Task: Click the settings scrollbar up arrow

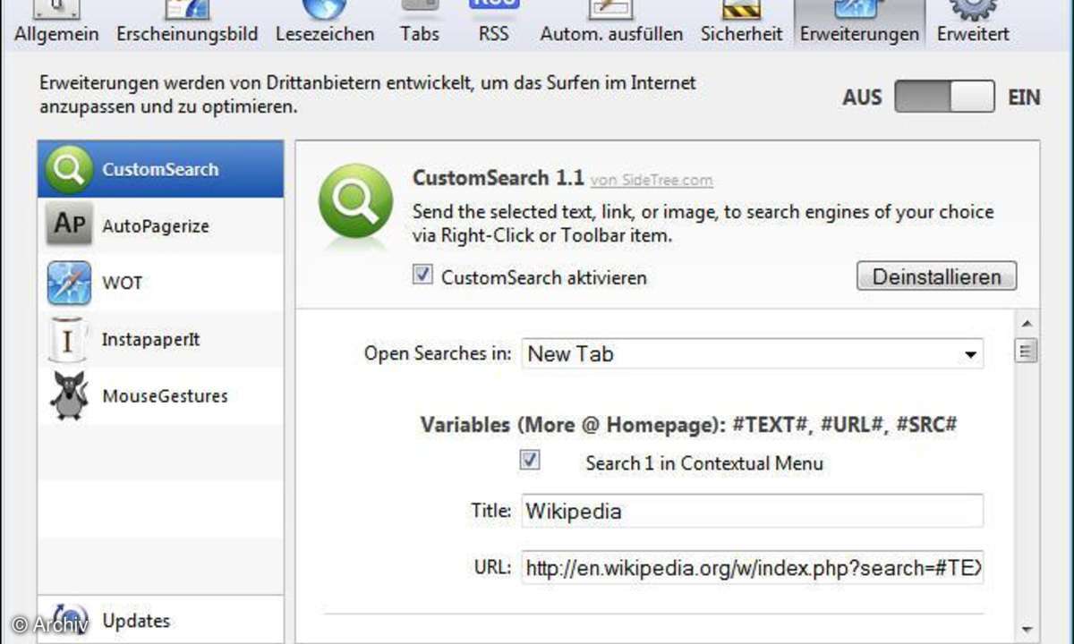Action: [x=1027, y=323]
